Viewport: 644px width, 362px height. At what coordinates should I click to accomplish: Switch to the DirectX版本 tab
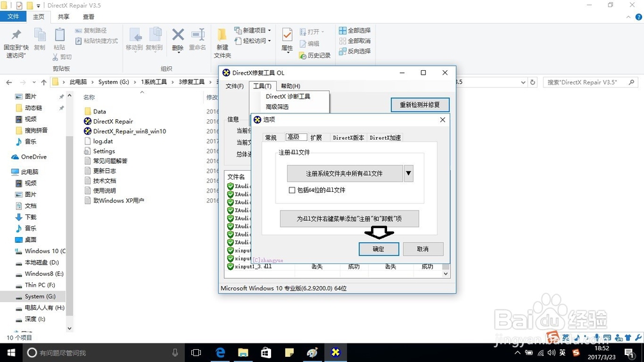pyautogui.click(x=348, y=138)
